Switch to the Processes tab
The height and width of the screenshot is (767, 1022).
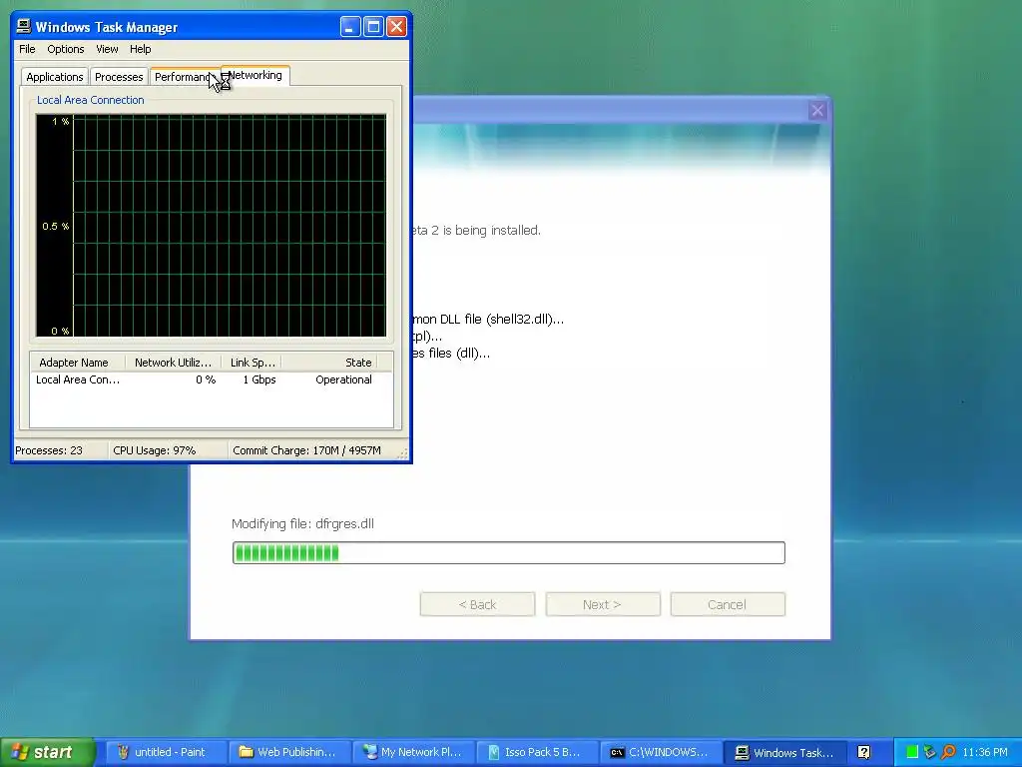(x=119, y=77)
